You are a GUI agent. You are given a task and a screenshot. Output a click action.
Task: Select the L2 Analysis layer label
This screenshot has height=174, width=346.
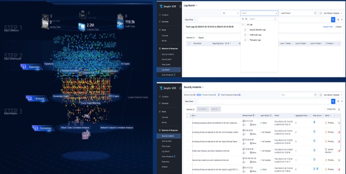[37, 99]
